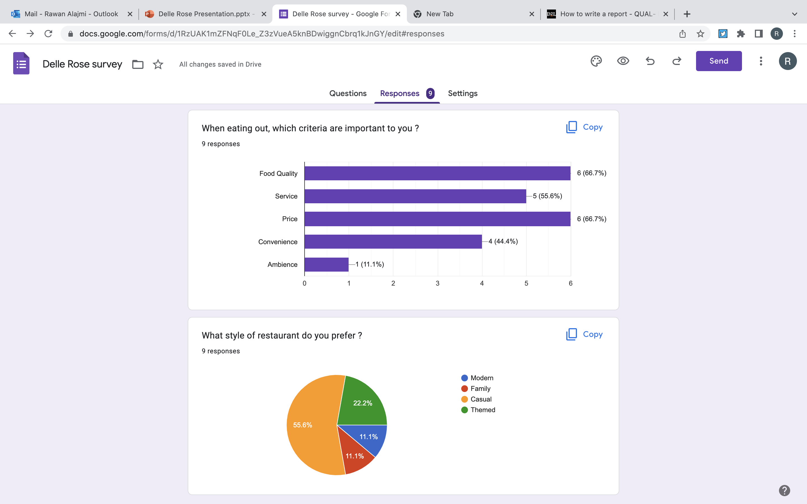Viewport: 807px width, 504px height.
Task: Click the site lock icon
Action: coord(70,34)
